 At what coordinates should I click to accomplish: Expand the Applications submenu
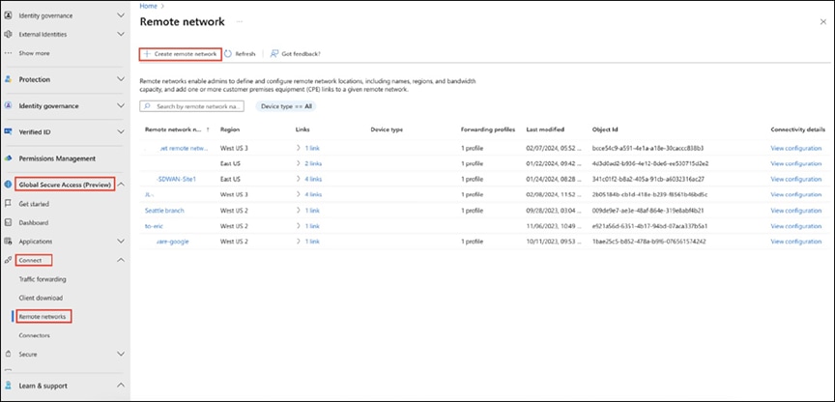click(121, 242)
